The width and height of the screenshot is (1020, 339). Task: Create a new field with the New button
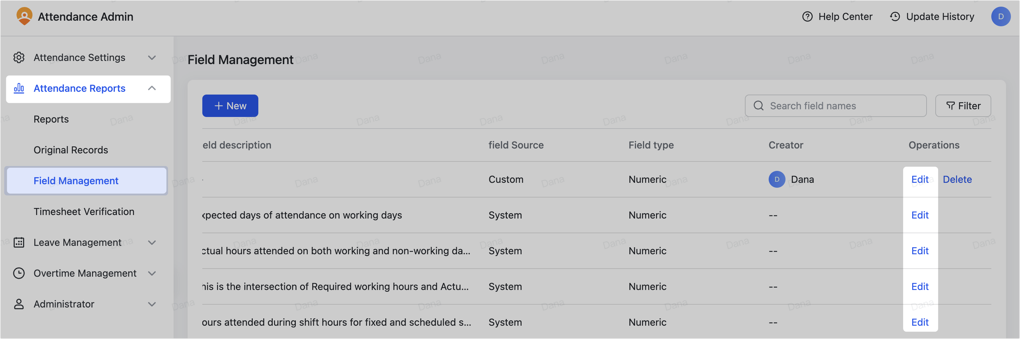(x=230, y=106)
